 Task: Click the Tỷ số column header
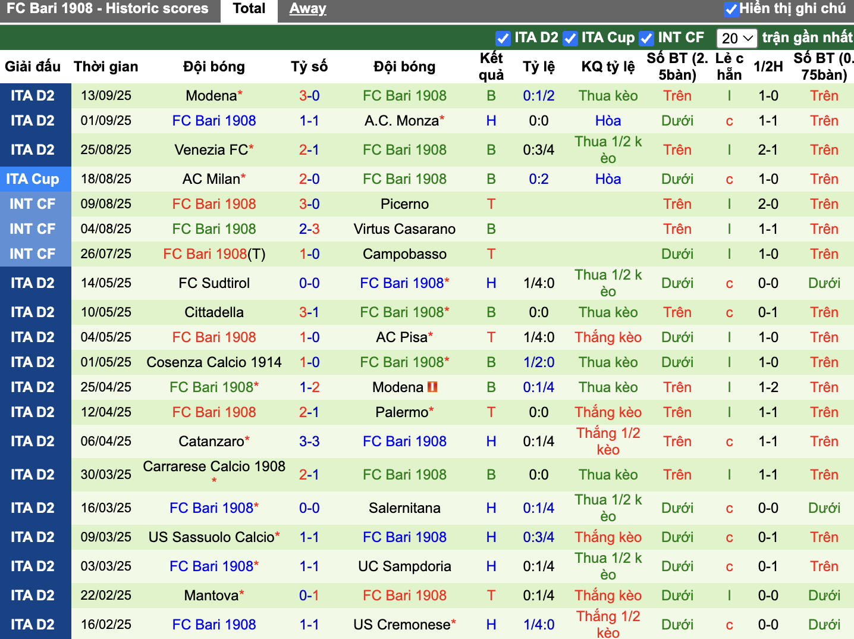click(x=309, y=67)
